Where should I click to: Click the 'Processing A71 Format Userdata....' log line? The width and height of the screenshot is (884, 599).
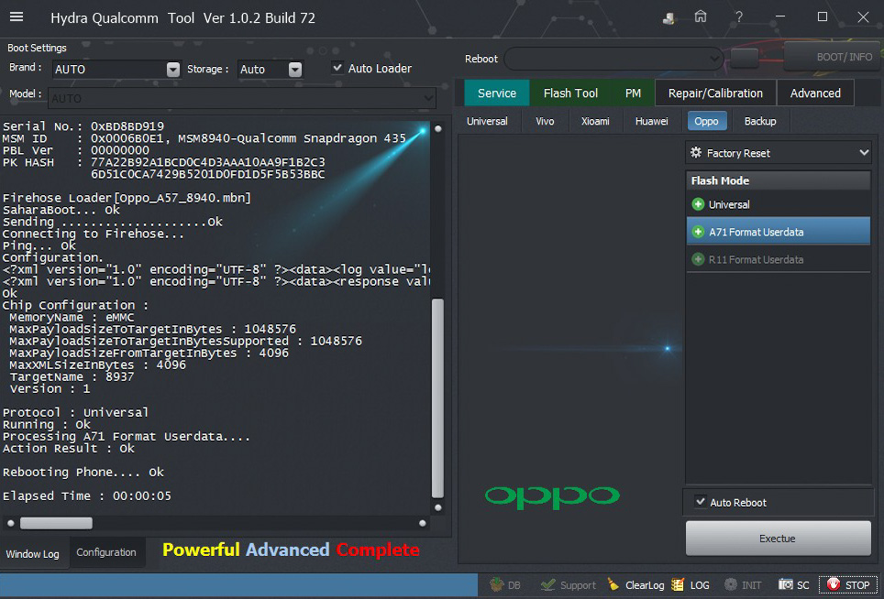127,437
